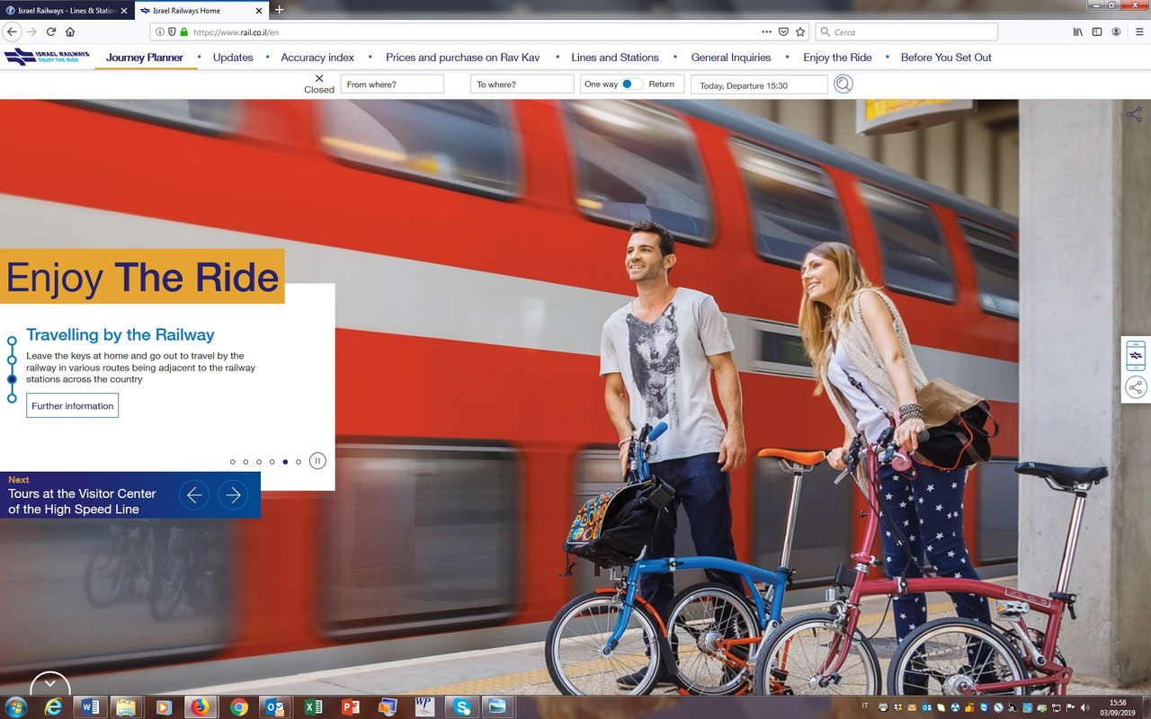Click the Firefox Cerca search box

906,31
